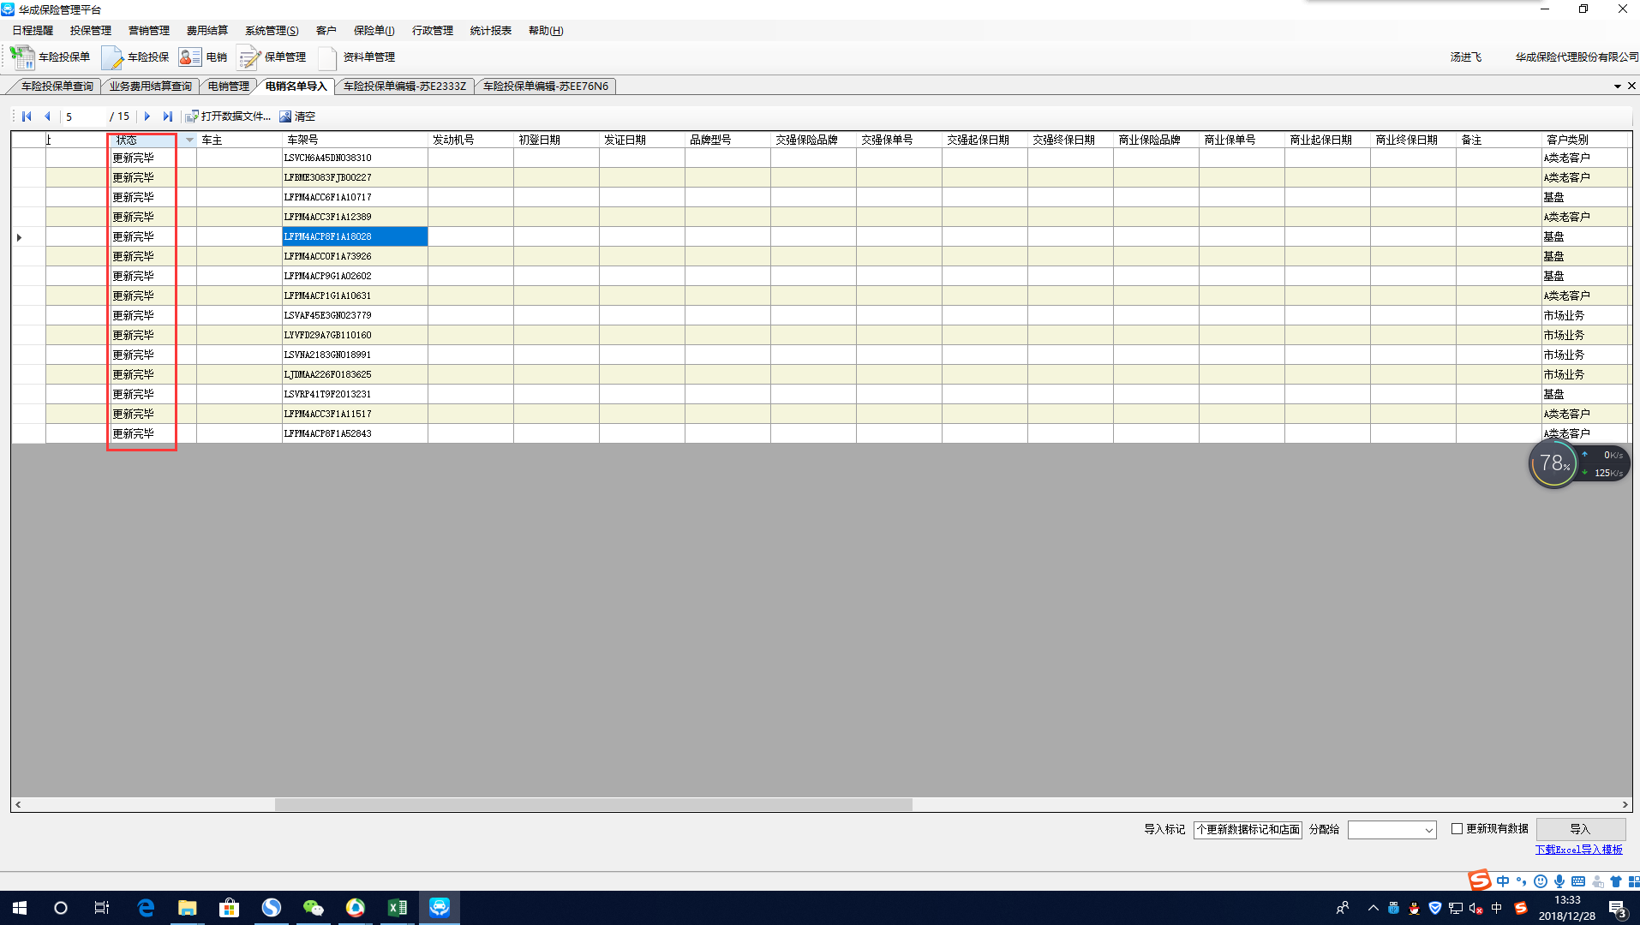Show hidden tray icons arrow
1640x925 pixels.
point(1373,908)
